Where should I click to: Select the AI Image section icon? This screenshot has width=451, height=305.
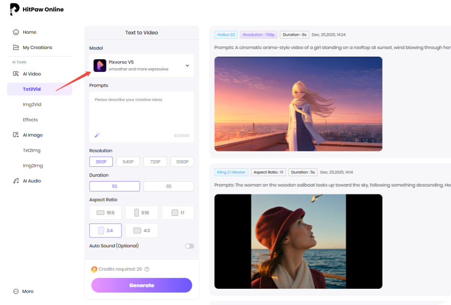[16, 135]
